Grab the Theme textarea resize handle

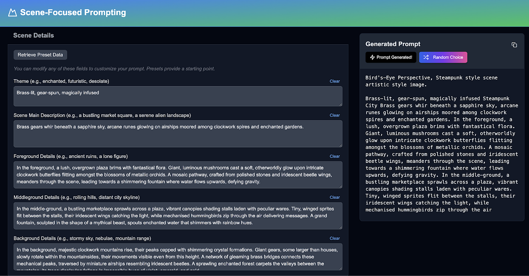click(340, 104)
